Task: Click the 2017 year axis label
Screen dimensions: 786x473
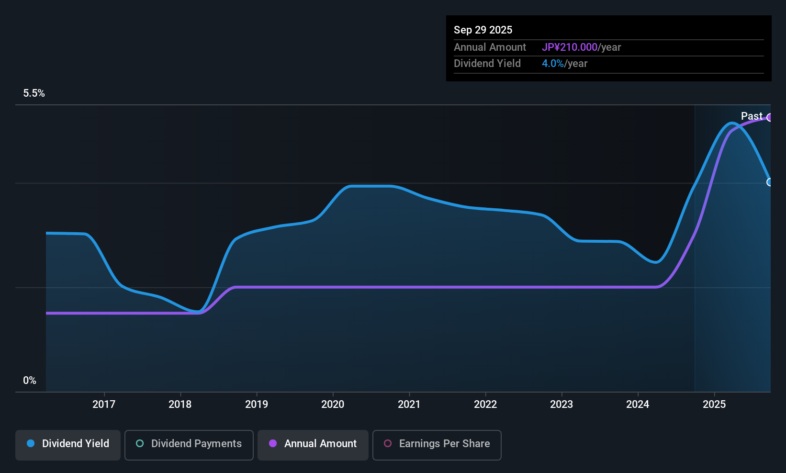Action: click(103, 404)
